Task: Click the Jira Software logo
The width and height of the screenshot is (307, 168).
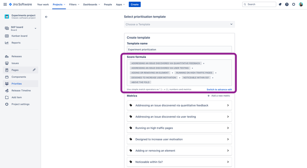Action: (20, 4)
